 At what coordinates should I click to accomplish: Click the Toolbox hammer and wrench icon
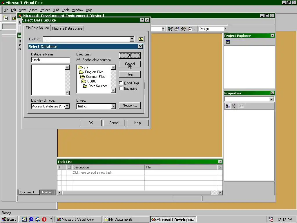tap(183, 29)
